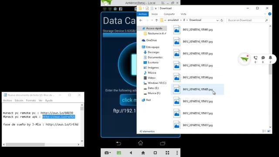Image resolution: width=279 pixels, height=157 pixels.
Task: Open Archivo menu in Notepad
Action: 7,100
